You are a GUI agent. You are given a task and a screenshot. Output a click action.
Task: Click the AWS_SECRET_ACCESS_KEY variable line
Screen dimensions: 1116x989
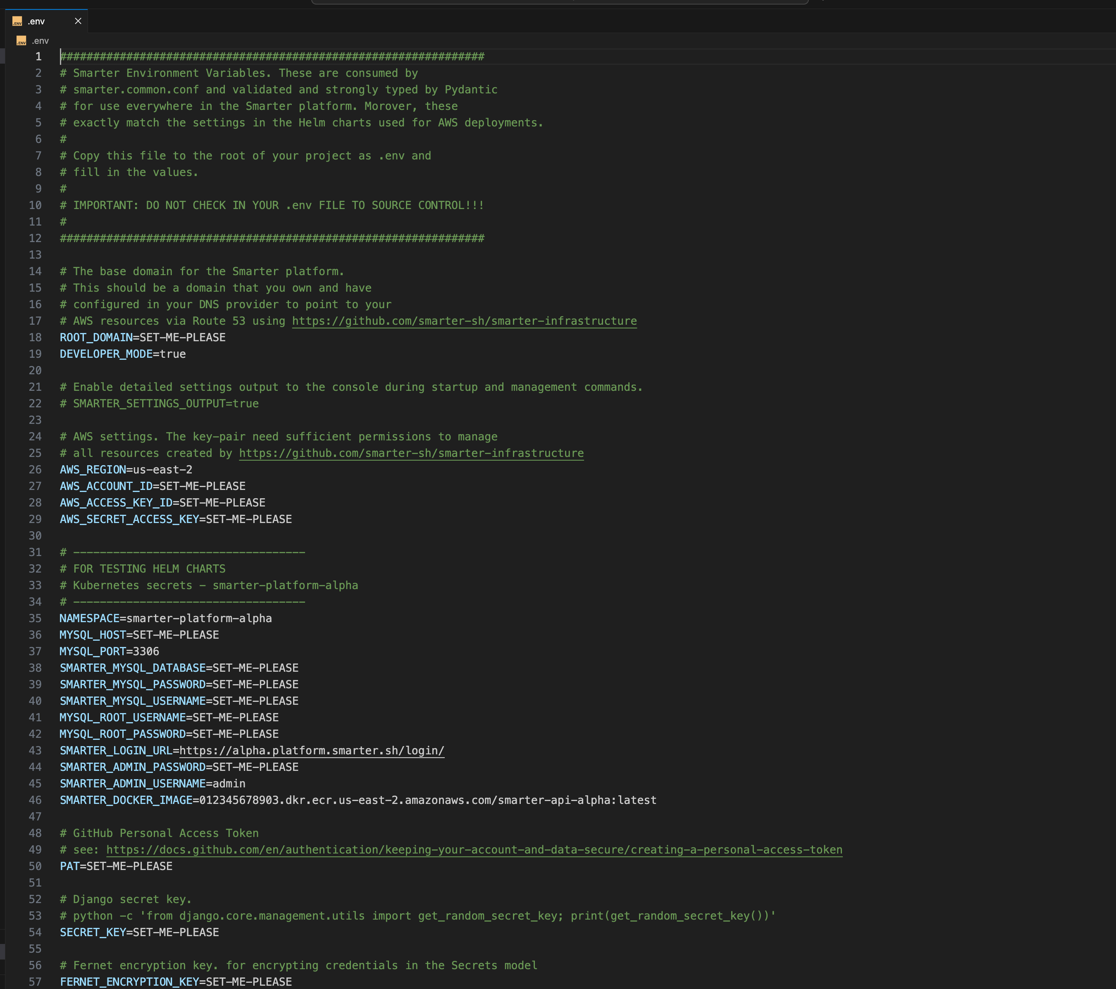(x=176, y=520)
